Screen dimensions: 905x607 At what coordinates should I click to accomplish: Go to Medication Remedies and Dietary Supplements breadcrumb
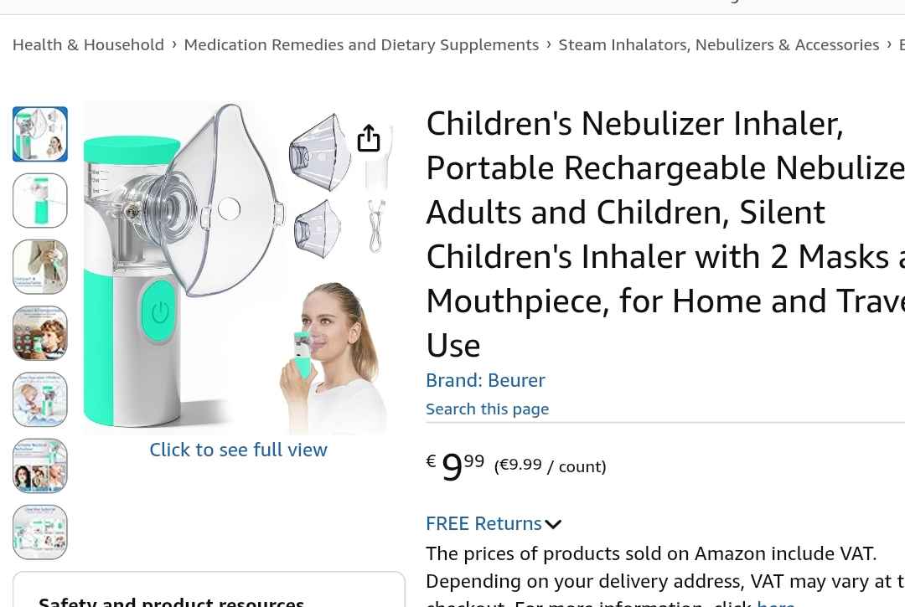361,44
